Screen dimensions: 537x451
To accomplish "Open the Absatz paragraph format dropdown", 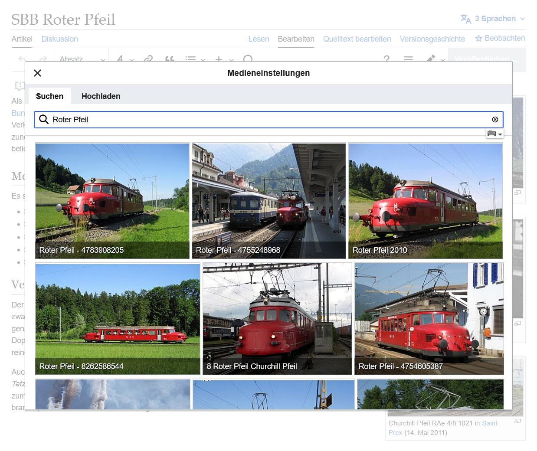I will (x=82, y=59).
